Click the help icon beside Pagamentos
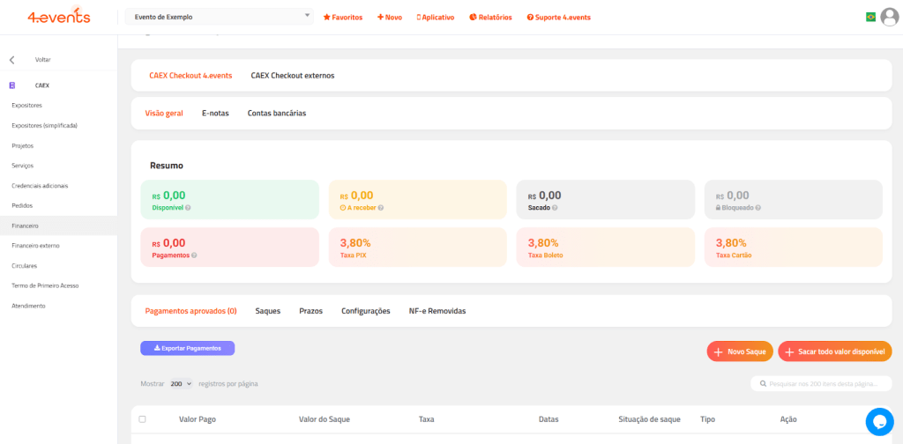 click(x=194, y=255)
